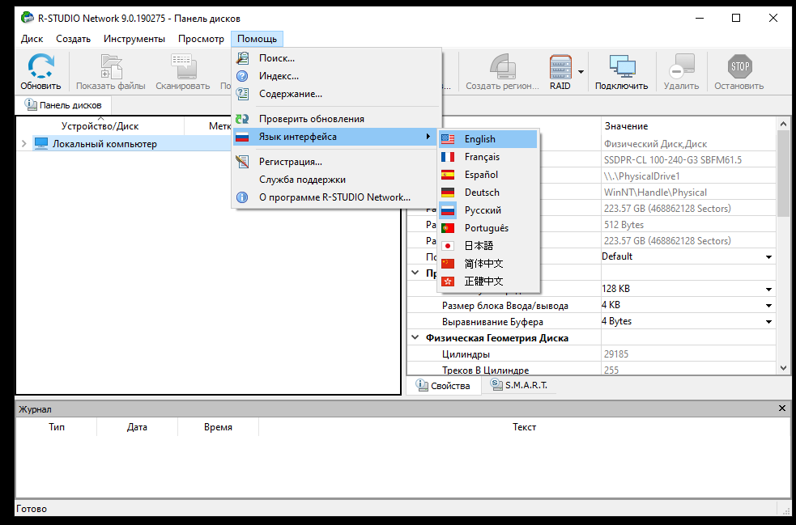
Task: Open the 4 Bytes buffer alignment dropdown
Action: point(768,322)
